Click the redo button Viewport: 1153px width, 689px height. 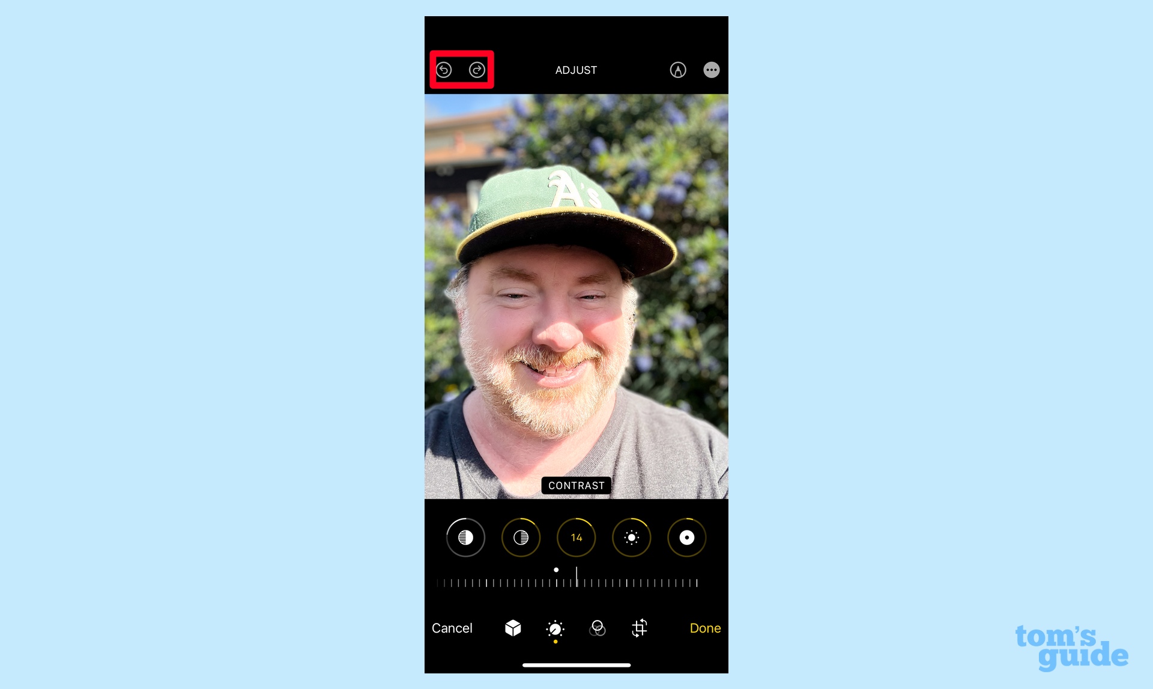coord(476,70)
